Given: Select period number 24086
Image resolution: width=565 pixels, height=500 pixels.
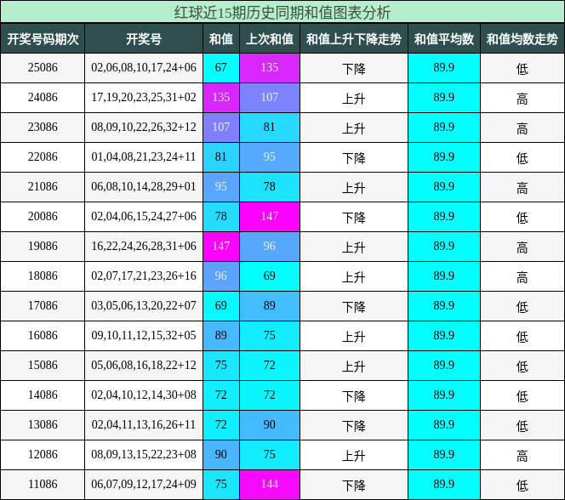Looking at the screenshot, I should tap(43, 97).
